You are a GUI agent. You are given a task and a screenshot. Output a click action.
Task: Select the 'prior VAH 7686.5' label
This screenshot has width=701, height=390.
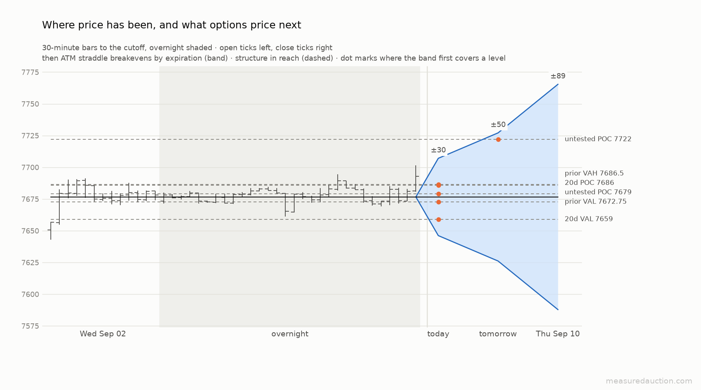(x=594, y=173)
